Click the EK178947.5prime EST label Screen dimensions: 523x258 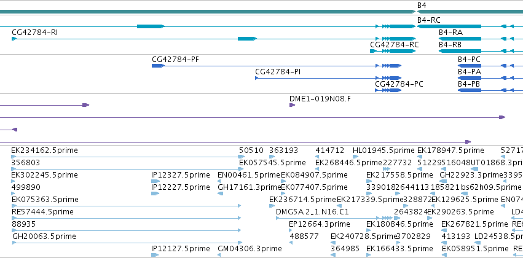[450, 150]
